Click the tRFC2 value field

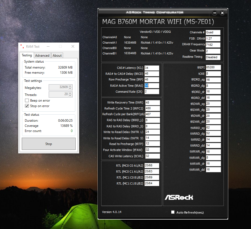[x=153, y=108]
